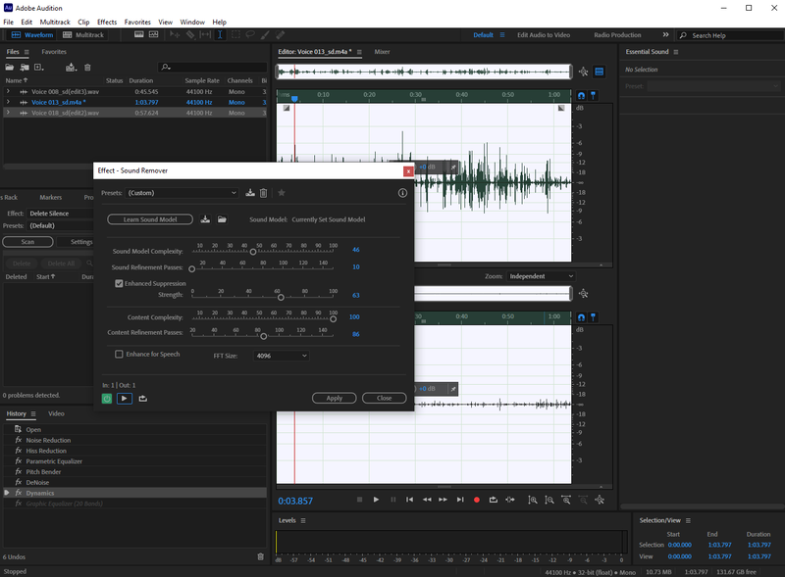The image size is (785, 577).
Task: Click the Record button in transport controls
Action: click(x=477, y=500)
